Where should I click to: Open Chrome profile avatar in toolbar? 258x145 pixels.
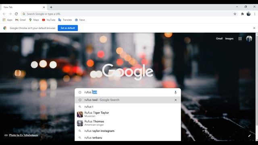coord(248,14)
